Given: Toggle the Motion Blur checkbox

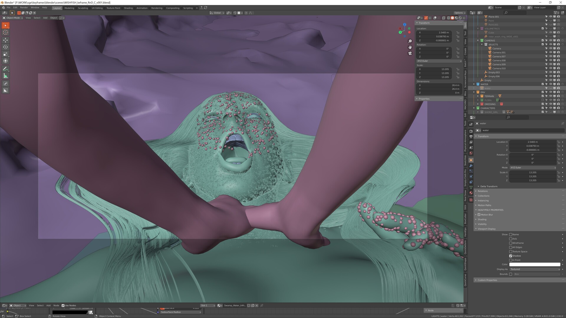Looking at the screenshot, I should pos(479,215).
